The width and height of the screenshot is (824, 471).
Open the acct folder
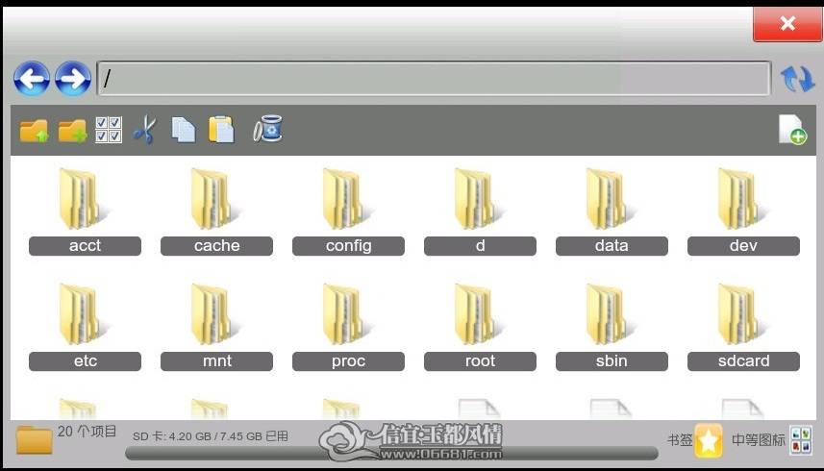[x=86, y=211]
